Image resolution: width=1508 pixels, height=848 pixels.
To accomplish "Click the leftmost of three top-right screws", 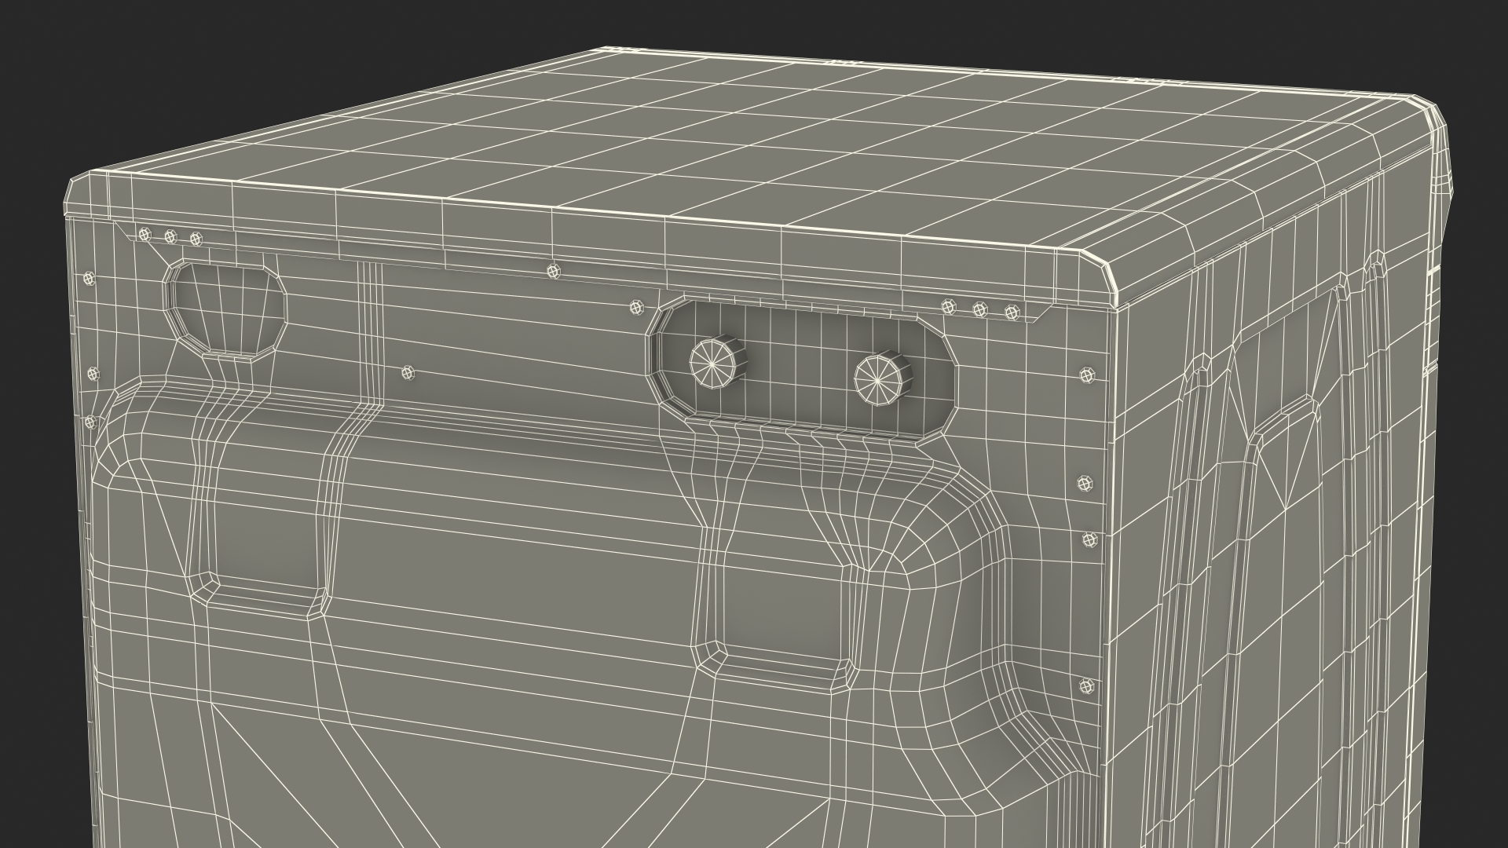I will [x=950, y=306].
